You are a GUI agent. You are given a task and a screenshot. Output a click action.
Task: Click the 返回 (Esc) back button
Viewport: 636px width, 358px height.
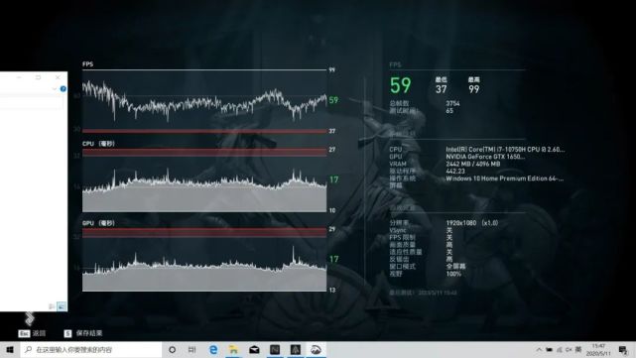[x=32, y=333]
